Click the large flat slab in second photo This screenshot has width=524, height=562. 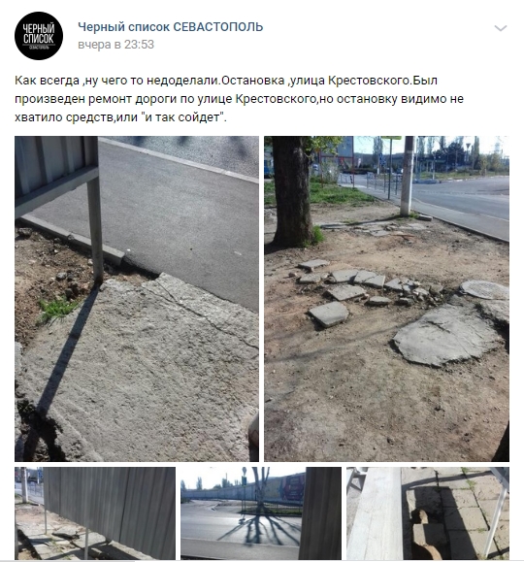click(445, 335)
